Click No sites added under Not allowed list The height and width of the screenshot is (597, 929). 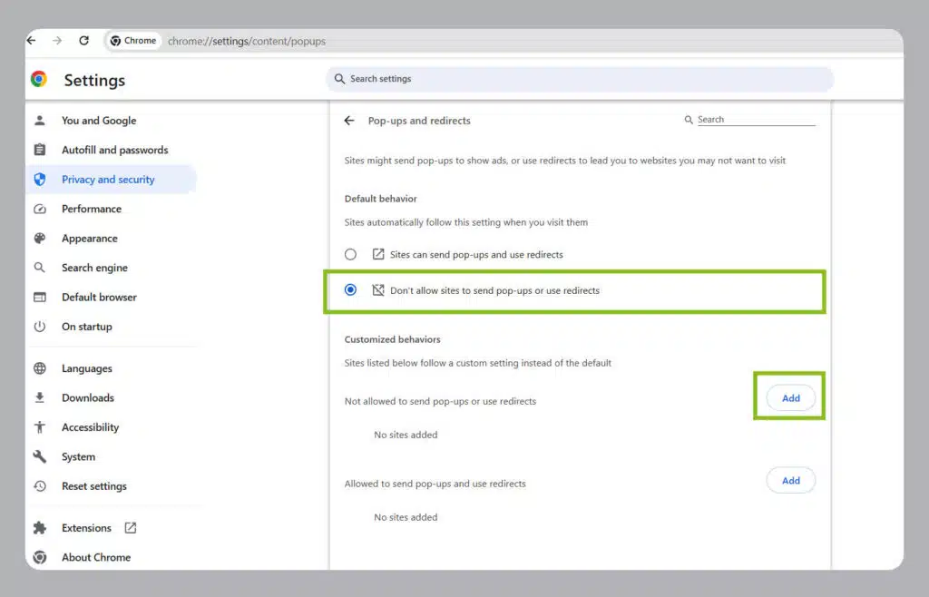point(406,435)
